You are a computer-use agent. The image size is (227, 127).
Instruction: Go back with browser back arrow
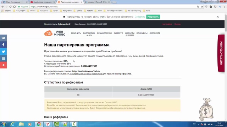2,7
